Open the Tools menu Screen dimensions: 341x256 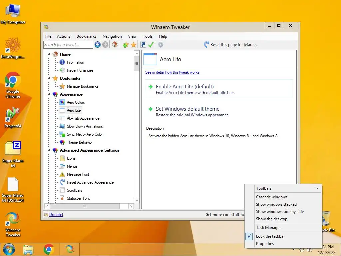coord(148,36)
